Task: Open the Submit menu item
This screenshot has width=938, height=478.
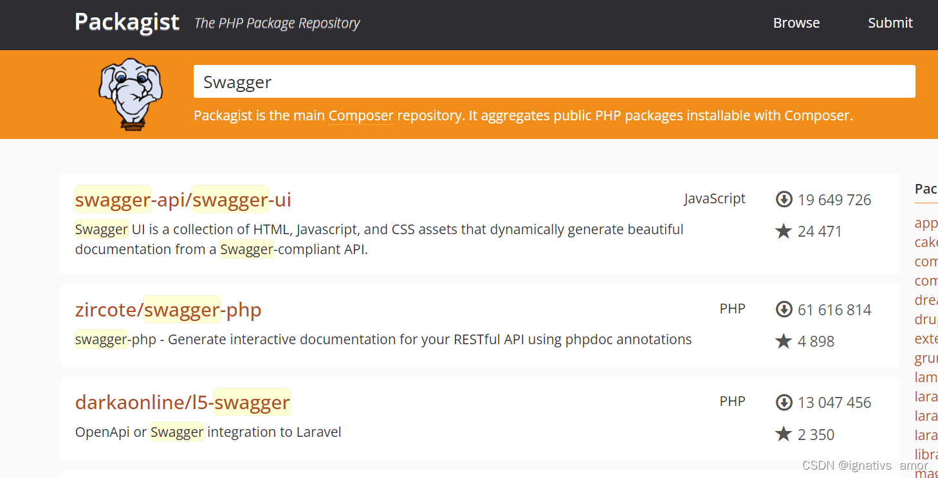Action: pos(890,23)
